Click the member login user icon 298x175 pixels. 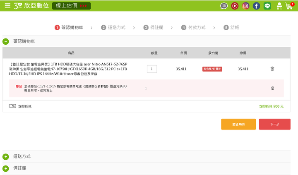click(x=279, y=6)
